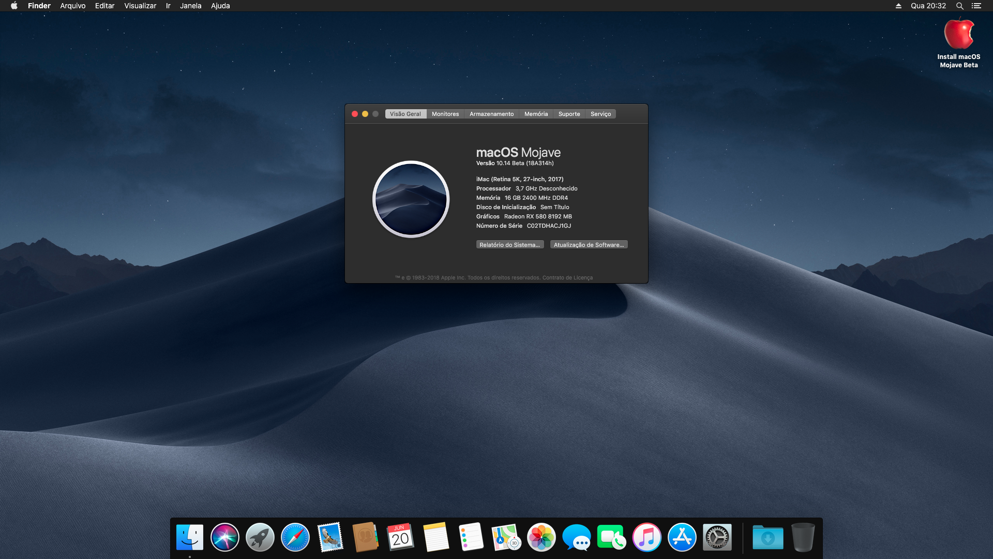Click version text 10.14 Beta (18A314h)
Image resolution: width=993 pixels, height=559 pixels.
tap(525, 164)
